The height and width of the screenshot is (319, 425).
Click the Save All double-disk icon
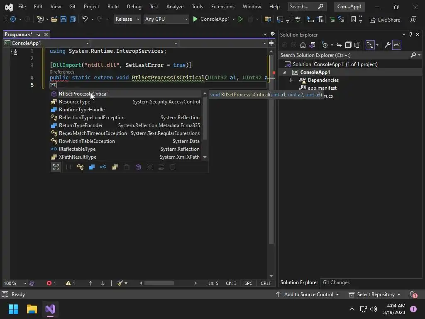point(72,19)
